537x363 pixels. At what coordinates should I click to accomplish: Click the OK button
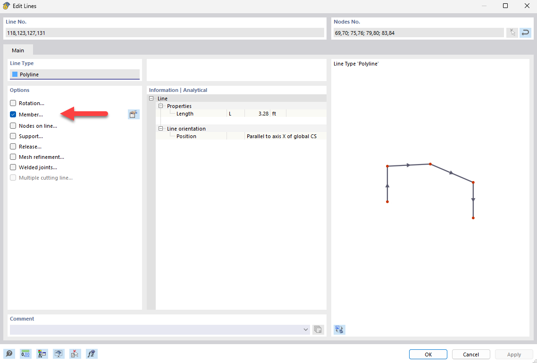(x=428, y=354)
